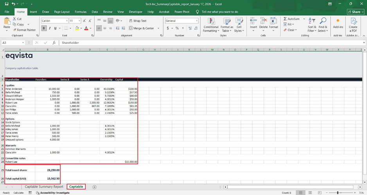Toggle Italic formatting
Image resolution: width=367 pixels, height=195 pixels.
49,28
